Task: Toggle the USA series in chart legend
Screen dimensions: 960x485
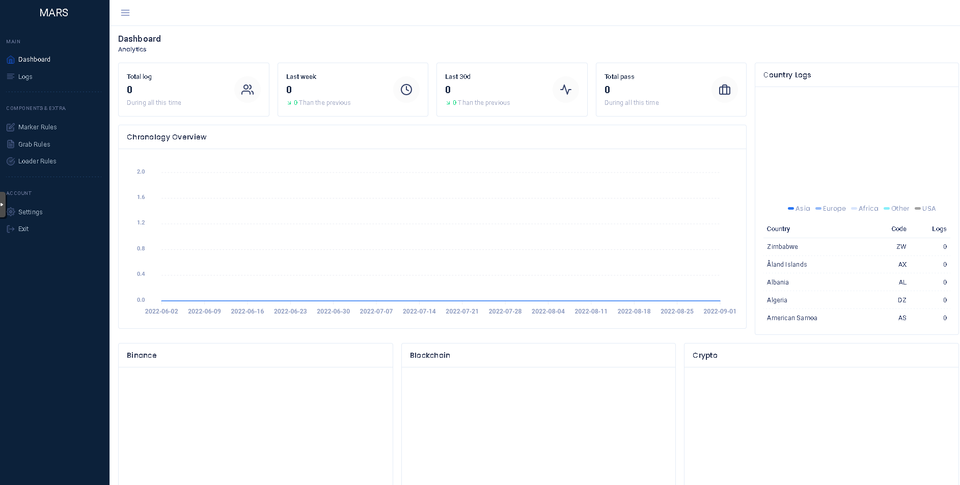Action: tap(925, 209)
